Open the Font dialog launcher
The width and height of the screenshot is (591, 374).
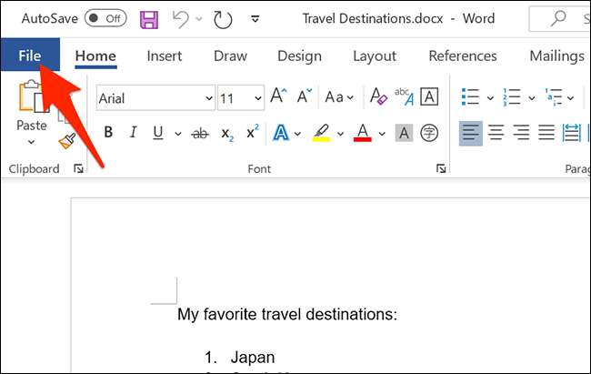[x=441, y=168]
